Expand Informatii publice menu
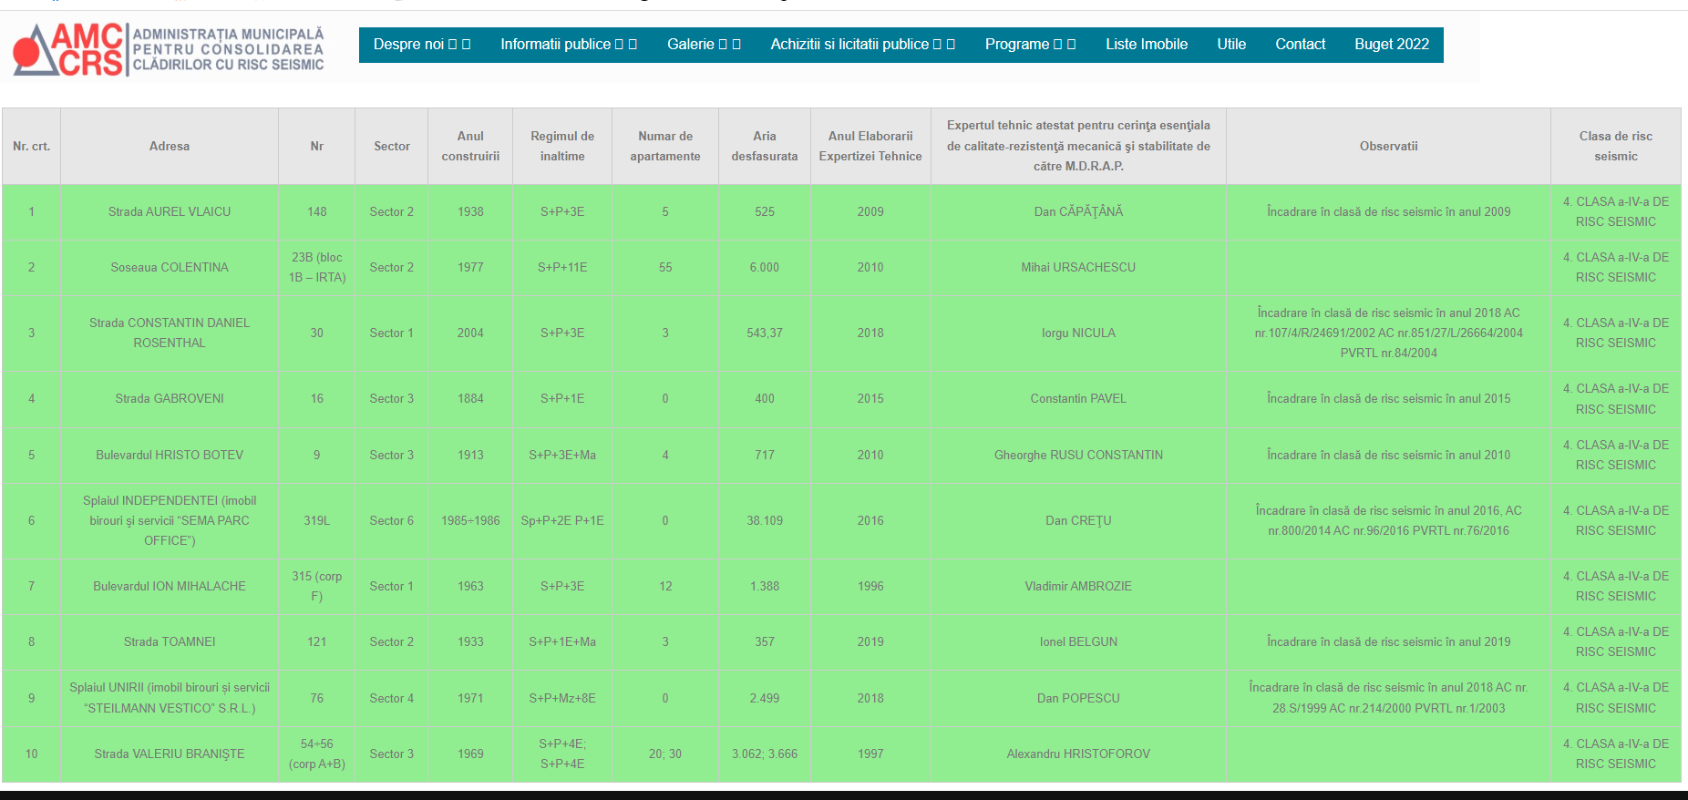This screenshot has height=800, width=1688. (569, 45)
